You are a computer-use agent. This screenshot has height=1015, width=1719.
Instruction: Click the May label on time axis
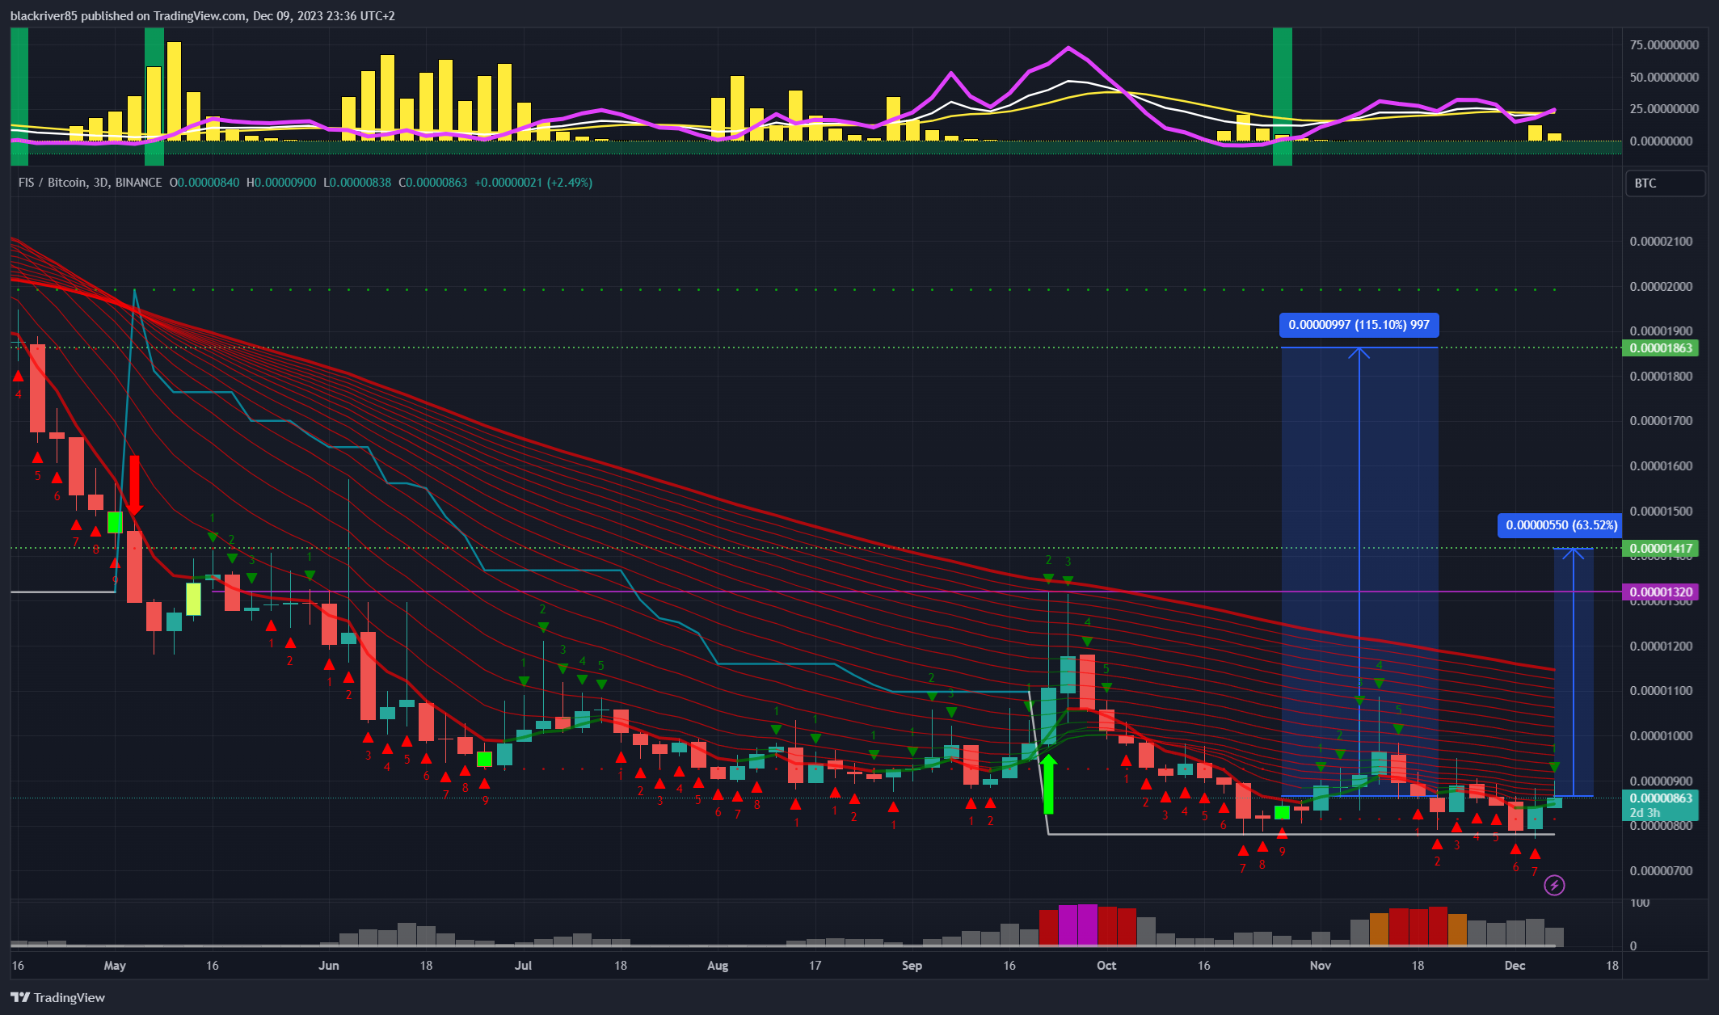[x=115, y=966]
